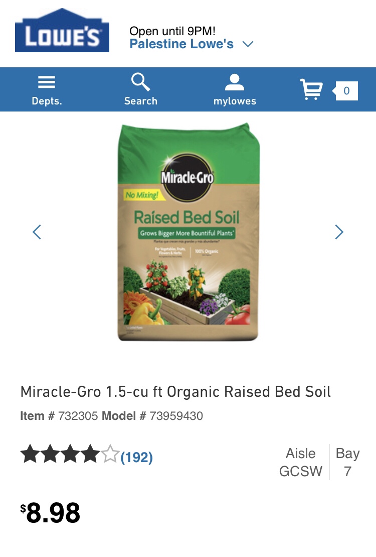Screen dimensions: 376x557
Task: Click the Miracle-Gro 1.5-cu ft product title
Action: (x=175, y=392)
